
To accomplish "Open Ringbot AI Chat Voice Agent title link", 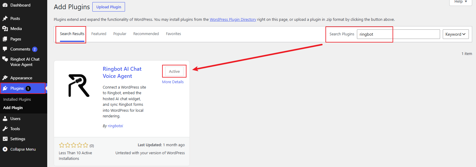I will pos(122,73).
